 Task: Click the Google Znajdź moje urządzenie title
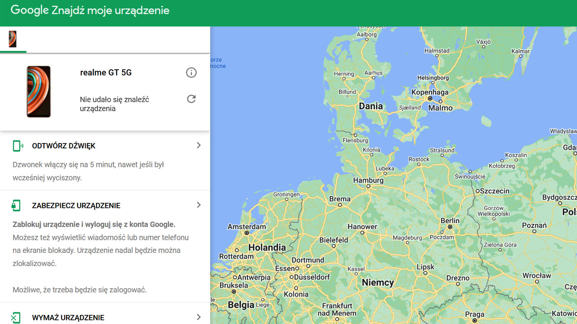(x=90, y=10)
